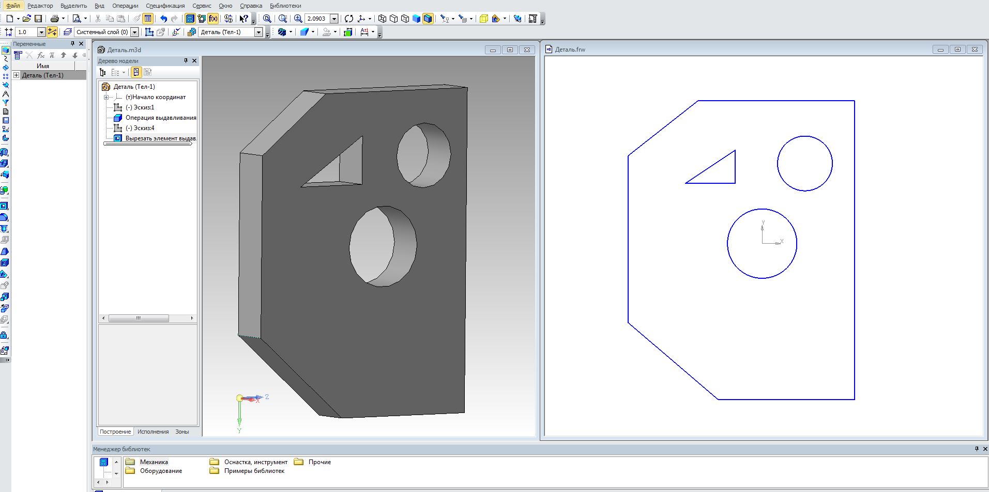Undo the last action

[163, 19]
